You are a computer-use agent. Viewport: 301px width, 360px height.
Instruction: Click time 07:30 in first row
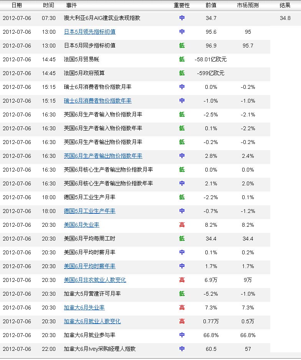point(49,18)
